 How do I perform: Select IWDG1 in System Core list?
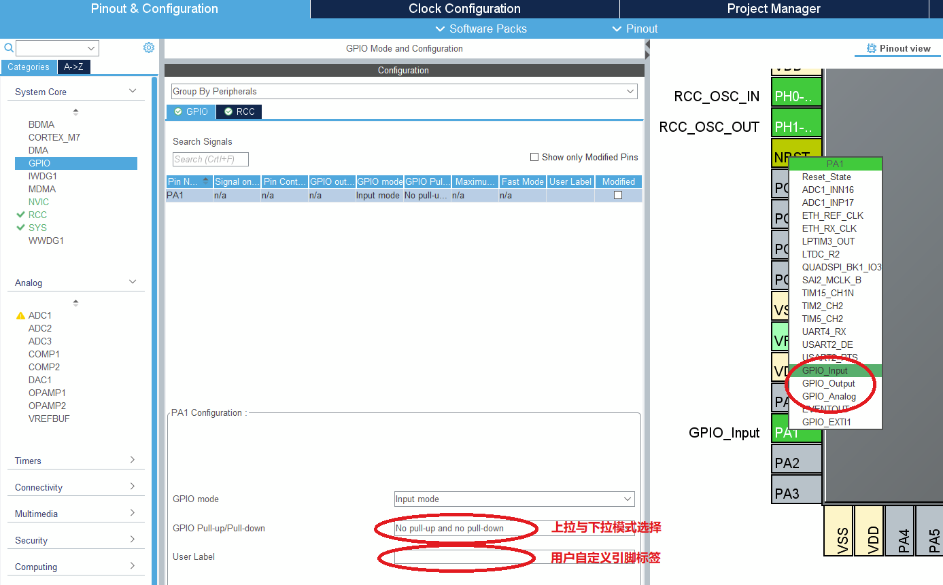pos(43,176)
